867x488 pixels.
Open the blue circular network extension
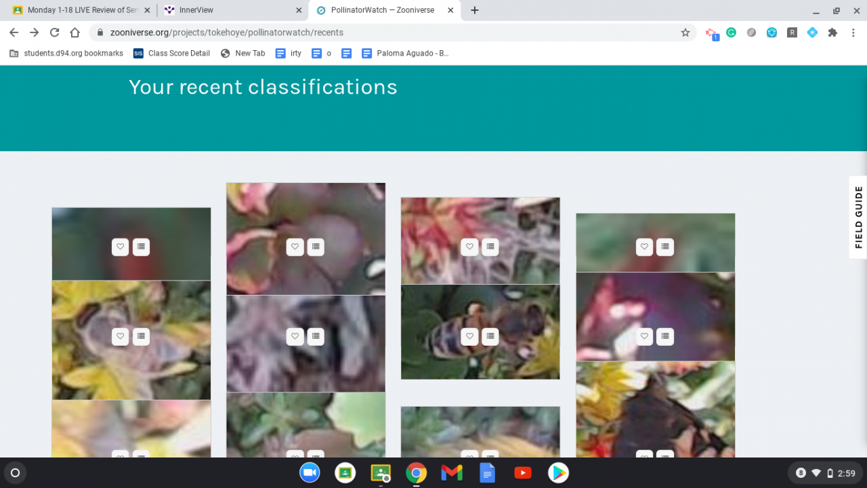771,33
